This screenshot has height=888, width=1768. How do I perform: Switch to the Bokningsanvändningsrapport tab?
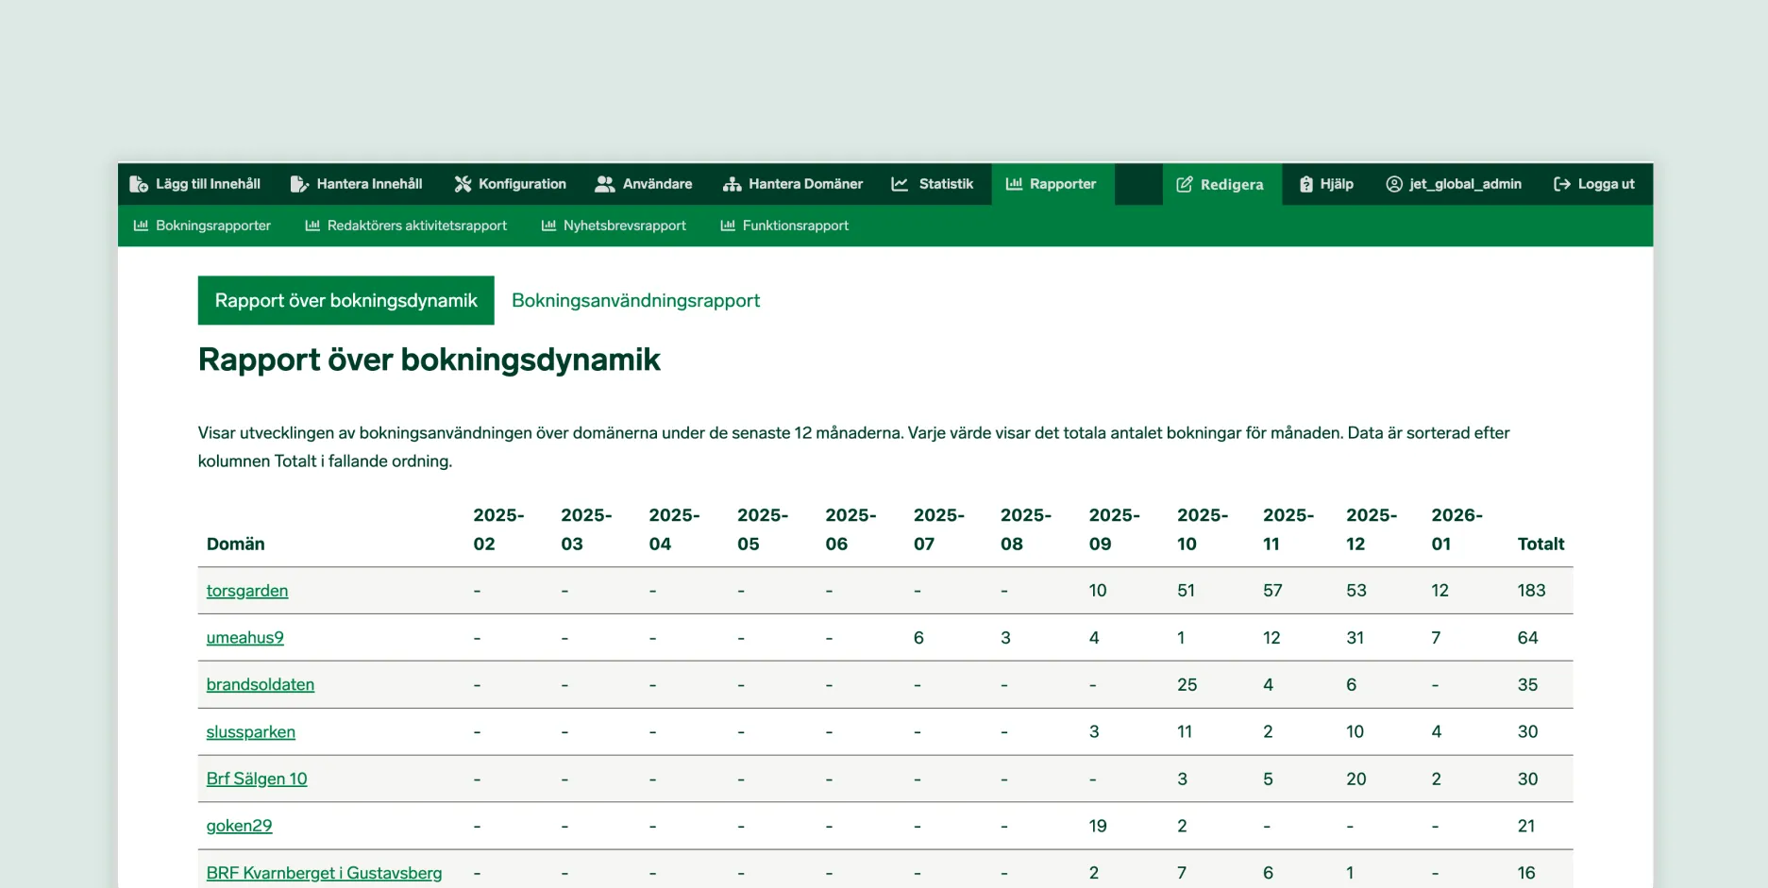click(x=635, y=300)
